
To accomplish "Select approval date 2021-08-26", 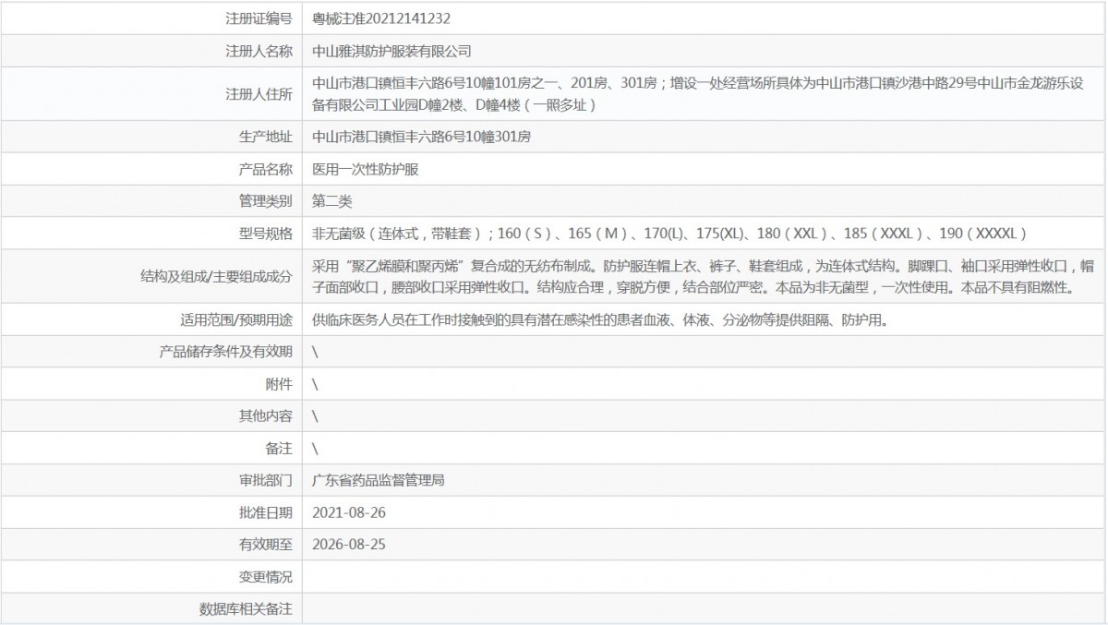I will [349, 512].
